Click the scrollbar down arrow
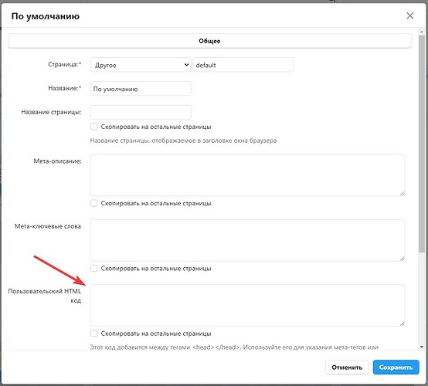The width and height of the screenshot is (428, 386). coord(422,347)
